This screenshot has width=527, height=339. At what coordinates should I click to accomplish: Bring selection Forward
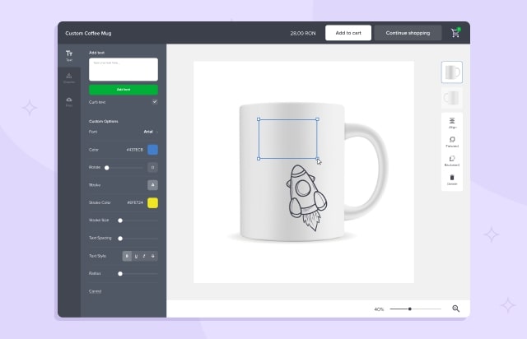point(452,142)
